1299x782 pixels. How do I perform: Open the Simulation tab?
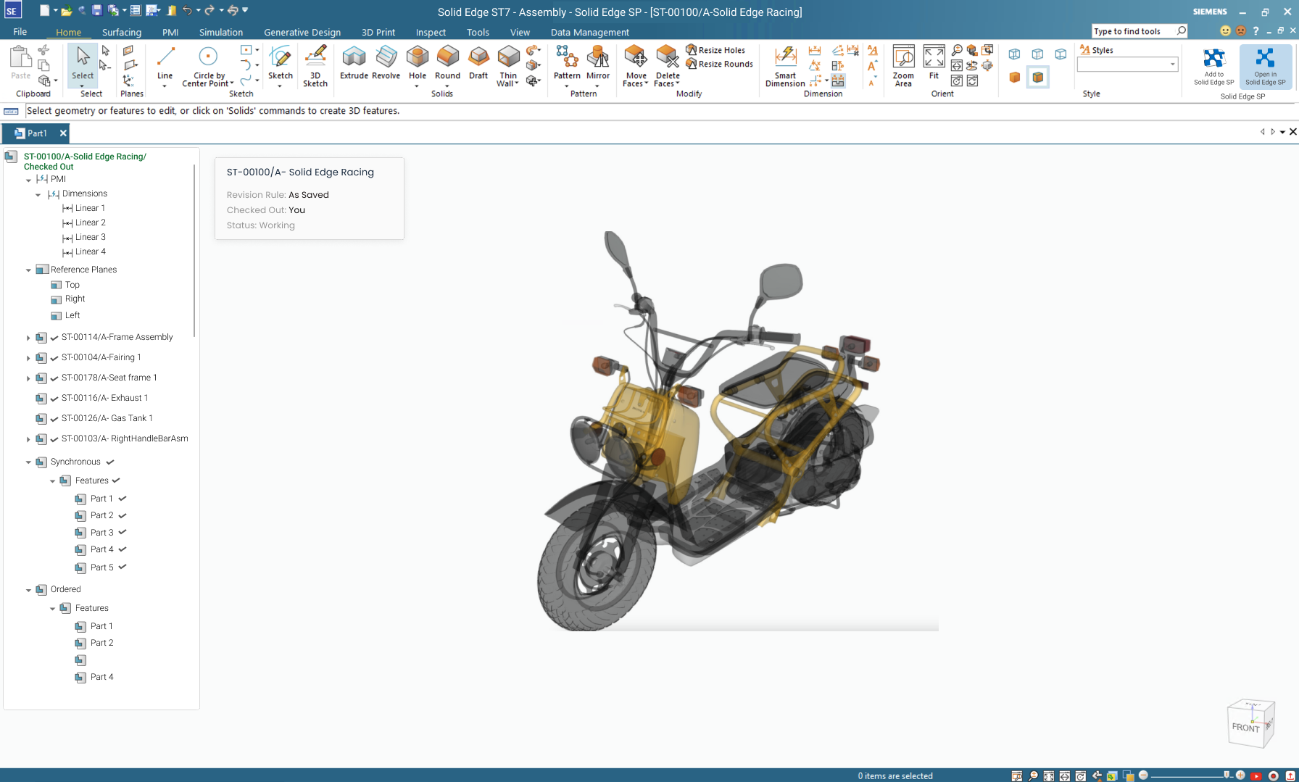[x=221, y=32]
